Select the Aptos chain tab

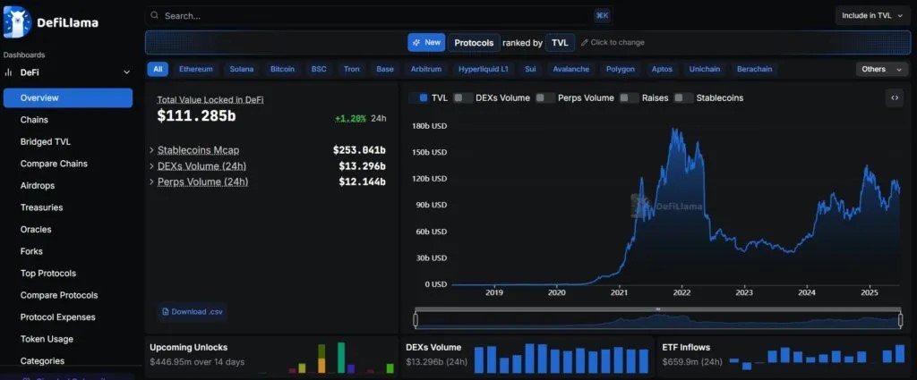coord(662,69)
